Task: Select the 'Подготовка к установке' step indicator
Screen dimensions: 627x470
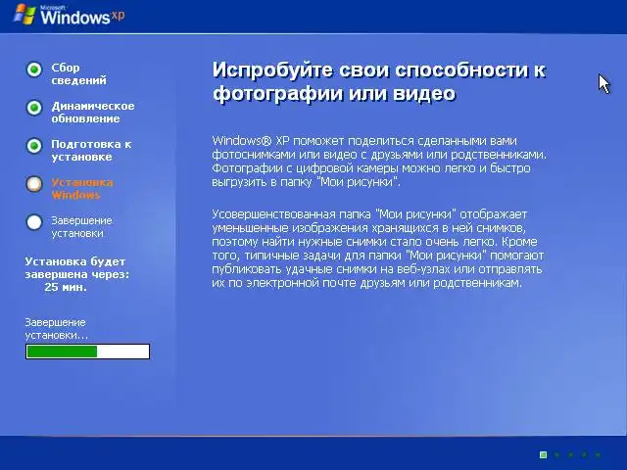Action: tap(34, 146)
